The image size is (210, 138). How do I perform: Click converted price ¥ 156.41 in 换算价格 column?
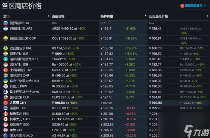[107, 29]
